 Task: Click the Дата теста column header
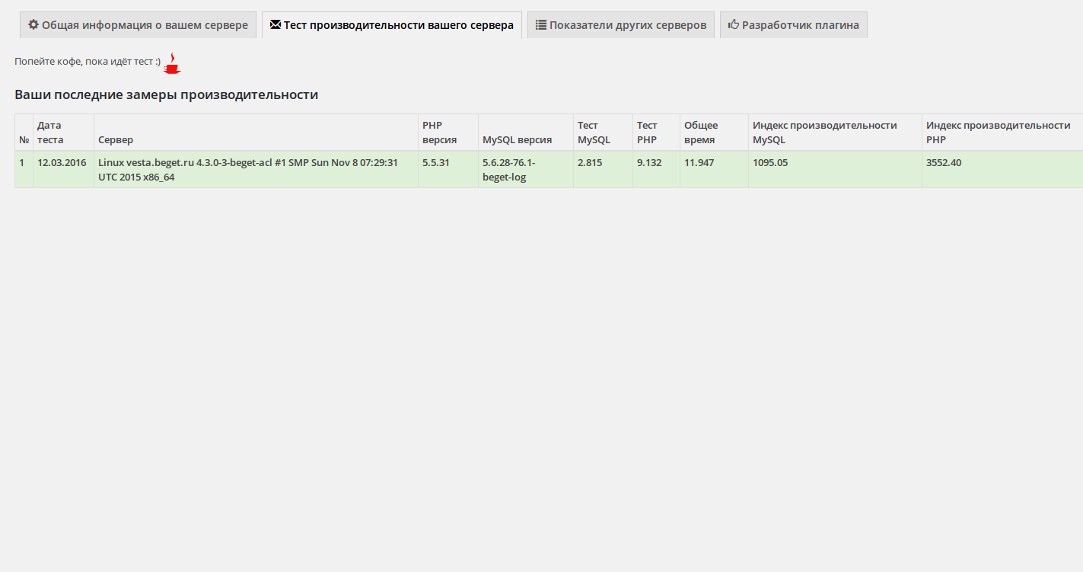pos(51,133)
